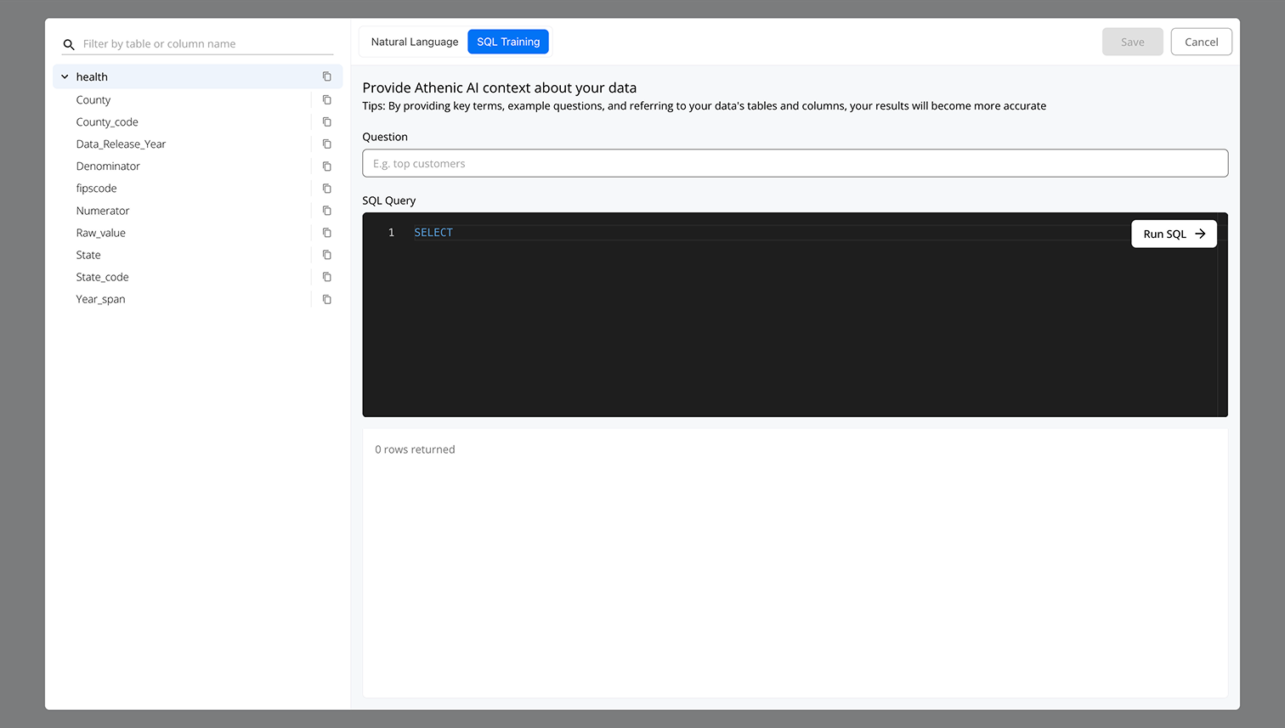Collapse the health table tree
Viewport: 1285px width, 728px height.
click(x=65, y=76)
